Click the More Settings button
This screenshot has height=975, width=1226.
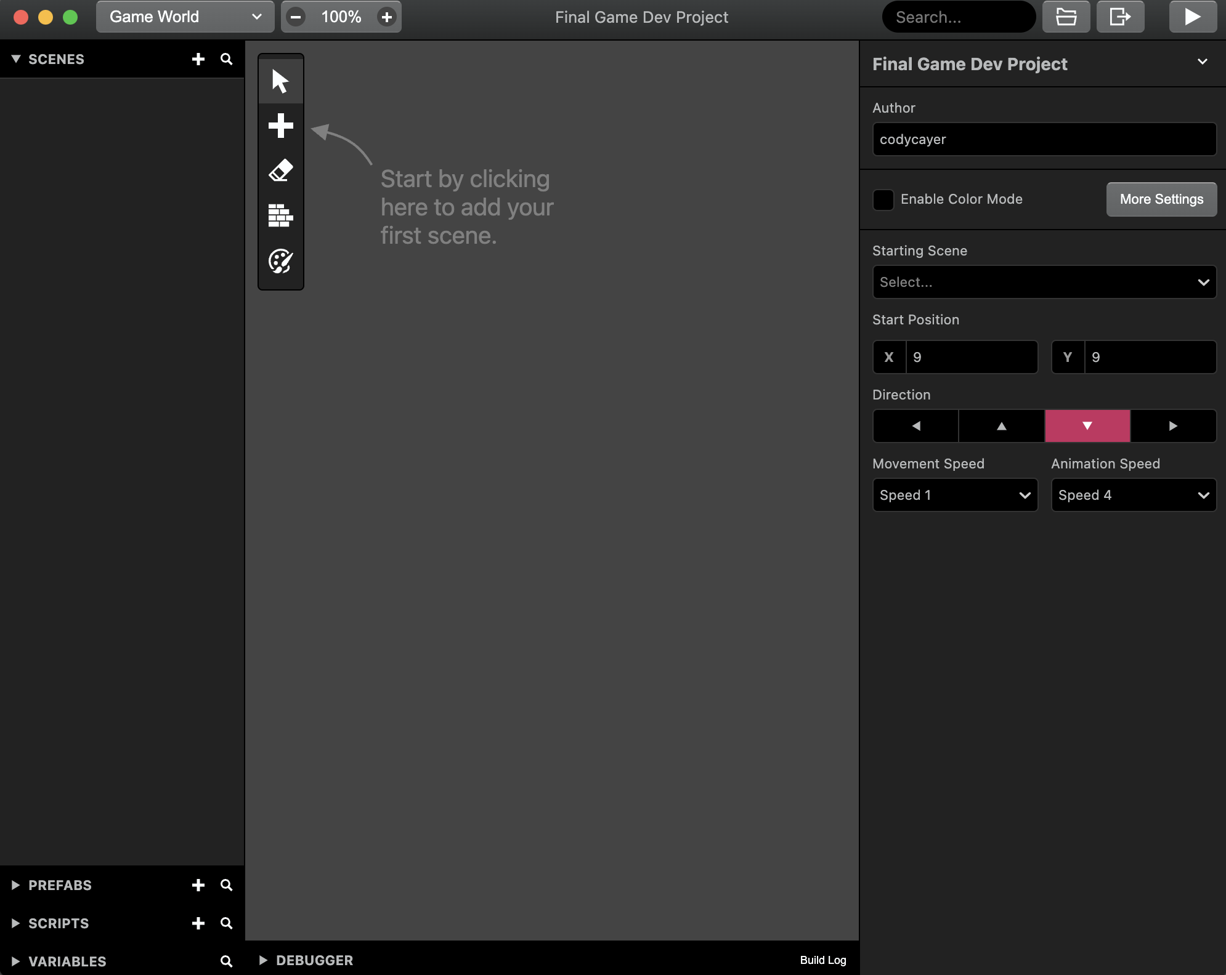click(x=1161, y=199)
